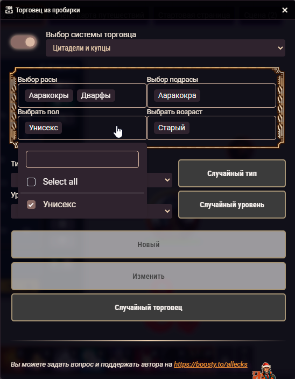
Task: Expand the merchant type dropdown chevron
Action: [167, 180]
